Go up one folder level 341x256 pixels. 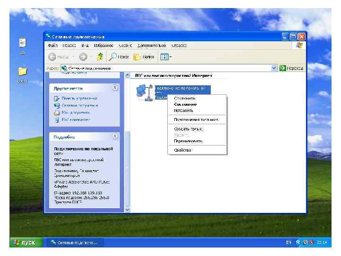click(100, 57)
